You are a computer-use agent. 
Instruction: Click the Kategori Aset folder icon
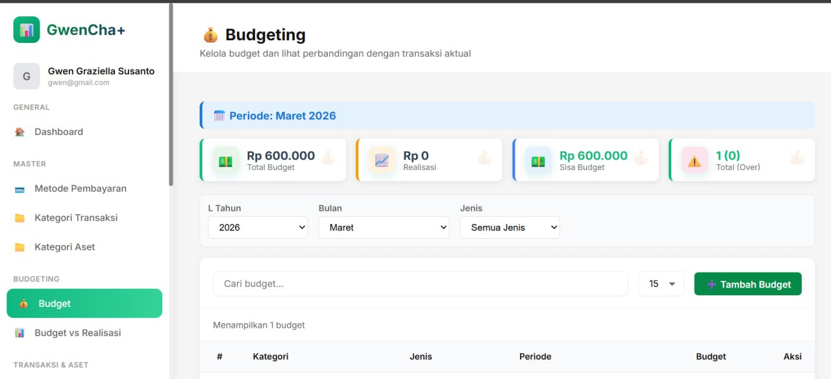(18, 247)
